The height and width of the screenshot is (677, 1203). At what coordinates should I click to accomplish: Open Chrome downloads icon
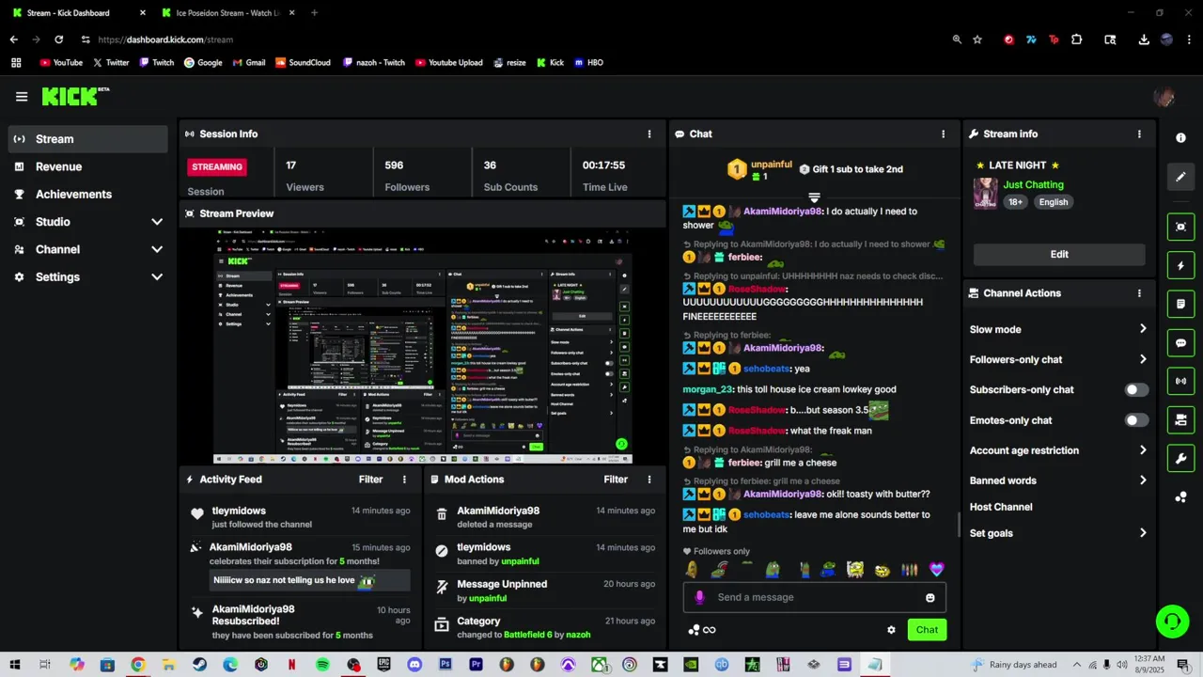pyautogui.click(x=1144, y=39)
